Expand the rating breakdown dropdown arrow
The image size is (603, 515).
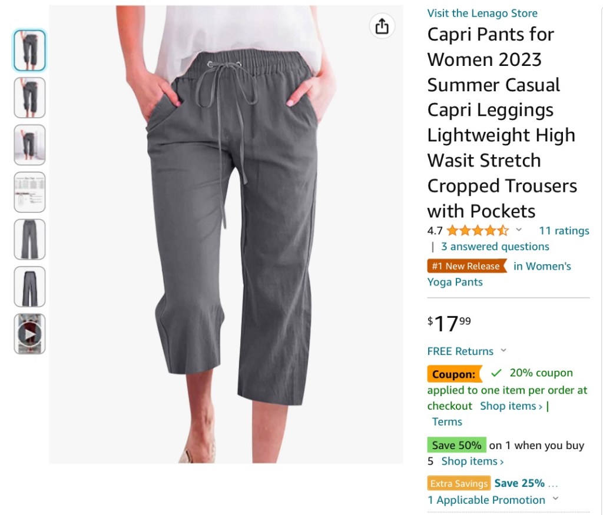[519, 230]
